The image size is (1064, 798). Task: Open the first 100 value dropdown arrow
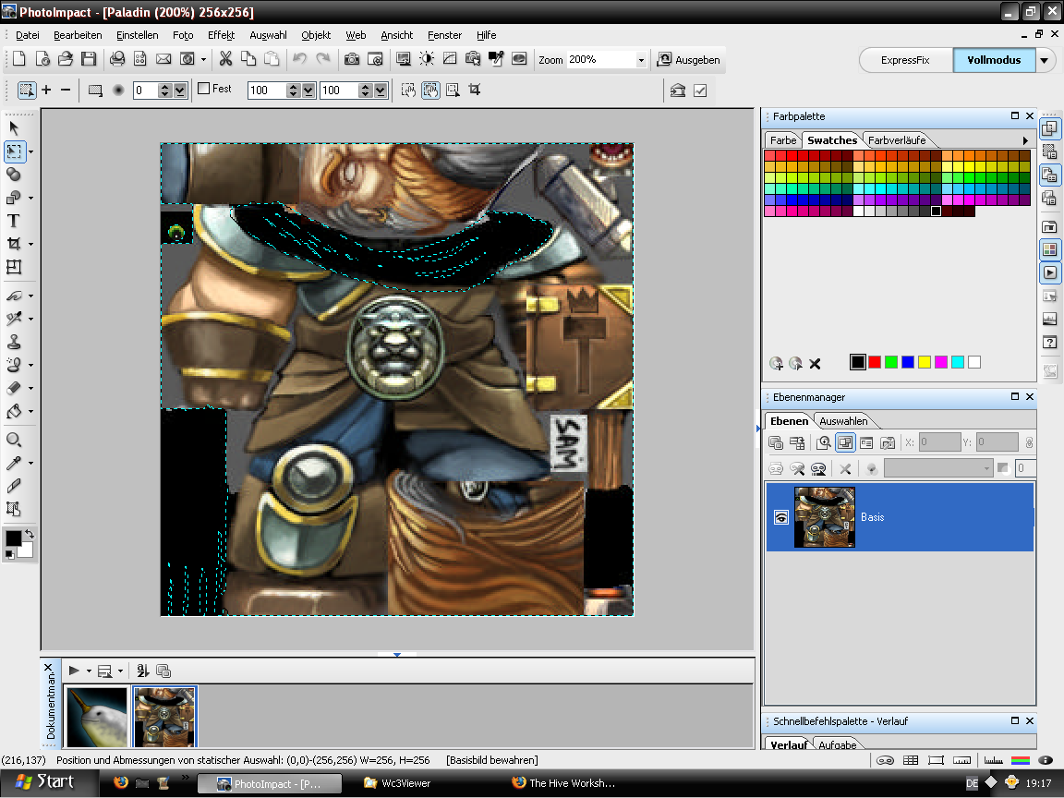308,91
